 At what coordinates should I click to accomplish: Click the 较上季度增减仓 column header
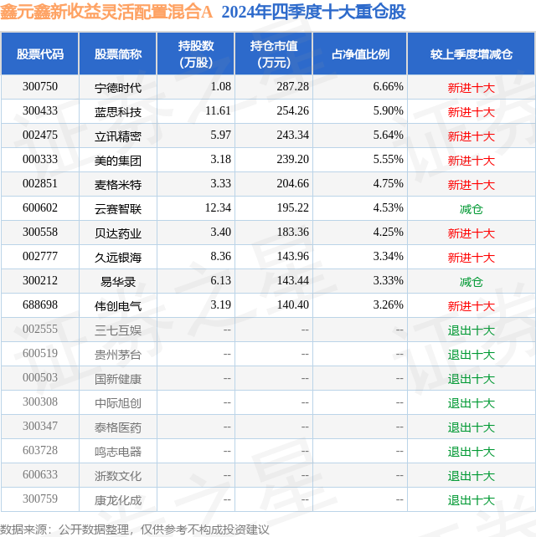click(472, 54)
